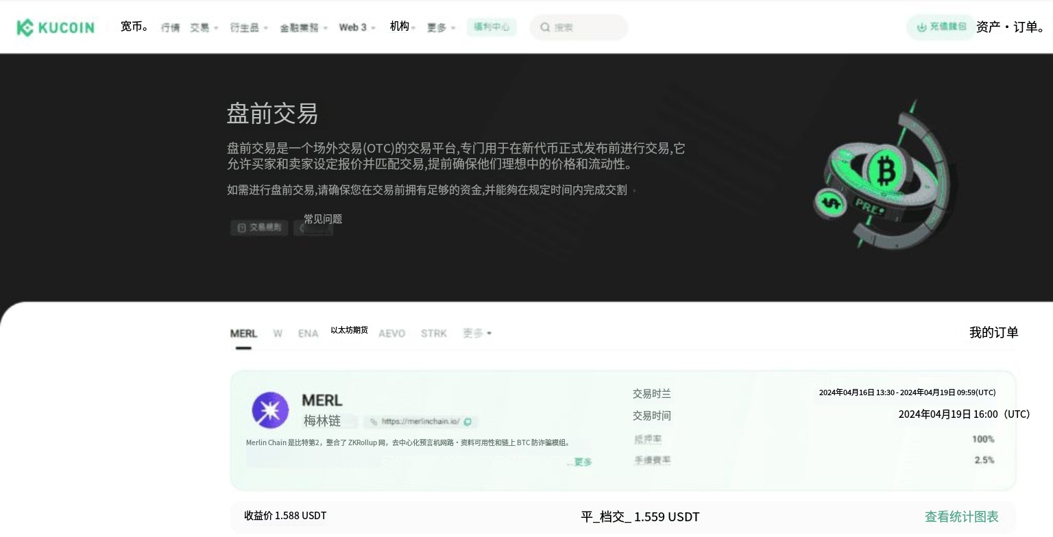Select the AEVO tab
Viewport: 1053px width, 537px height.
pos(391,334)
